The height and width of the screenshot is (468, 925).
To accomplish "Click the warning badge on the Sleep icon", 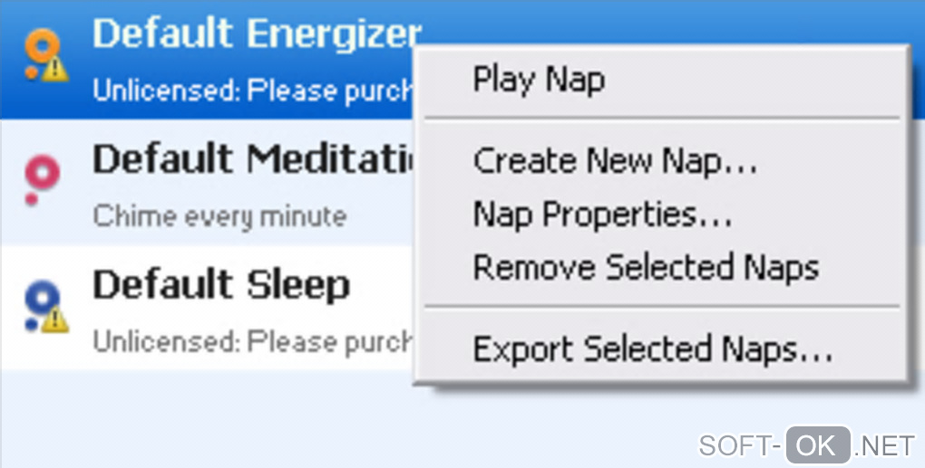I will click(x=56, y=318).
